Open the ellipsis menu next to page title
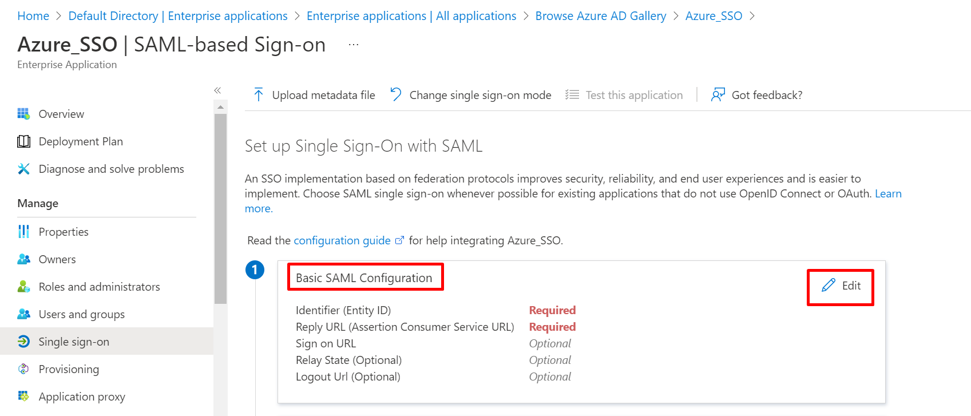Image resolution: width=971 pixels, height=416 pixels. (x=353, y=44)
